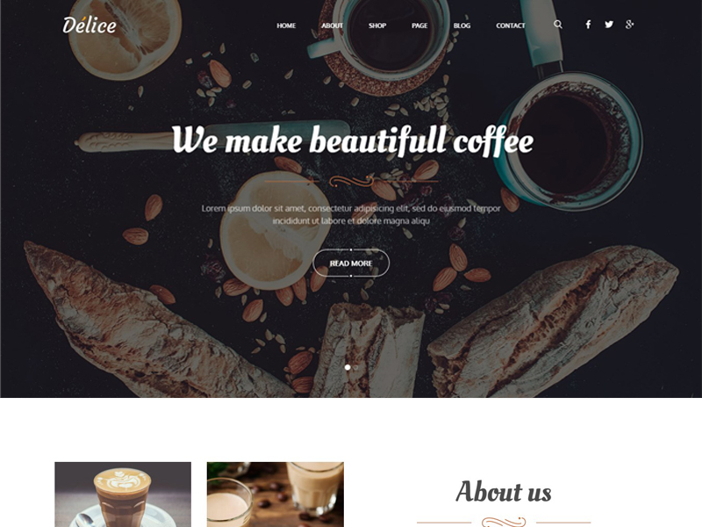
Task: Visit the Facebook page via icon
Action: tap(588, 25)
